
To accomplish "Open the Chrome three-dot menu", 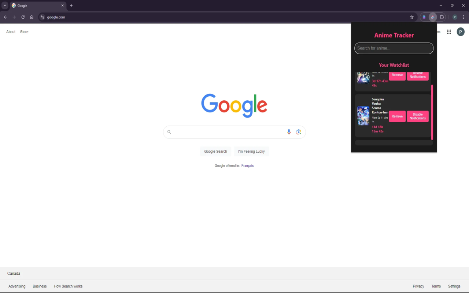I will pyautogui.click(x=464, y=17).
